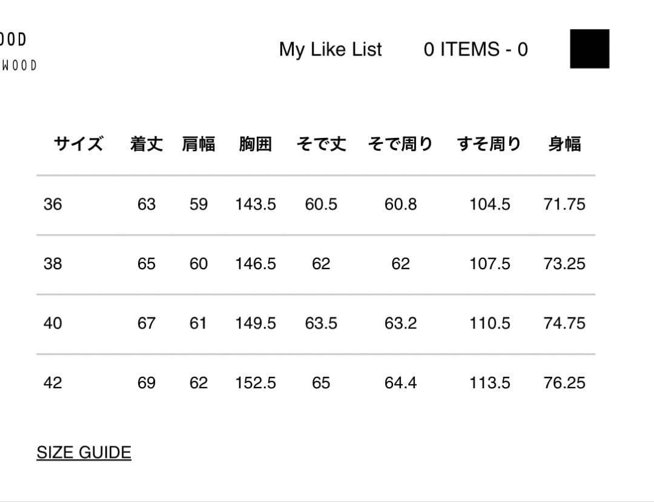
Task: Open the SIZE GUIDE link
Action: coord(84,452)
